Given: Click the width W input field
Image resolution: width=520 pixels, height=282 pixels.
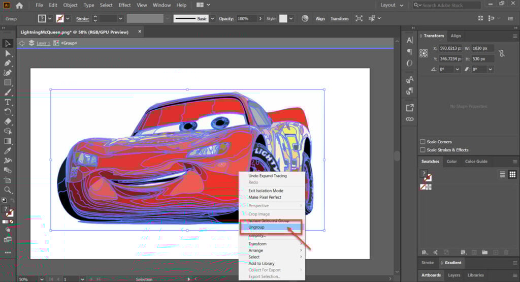Looking at the screenshot, I should 482,48.
